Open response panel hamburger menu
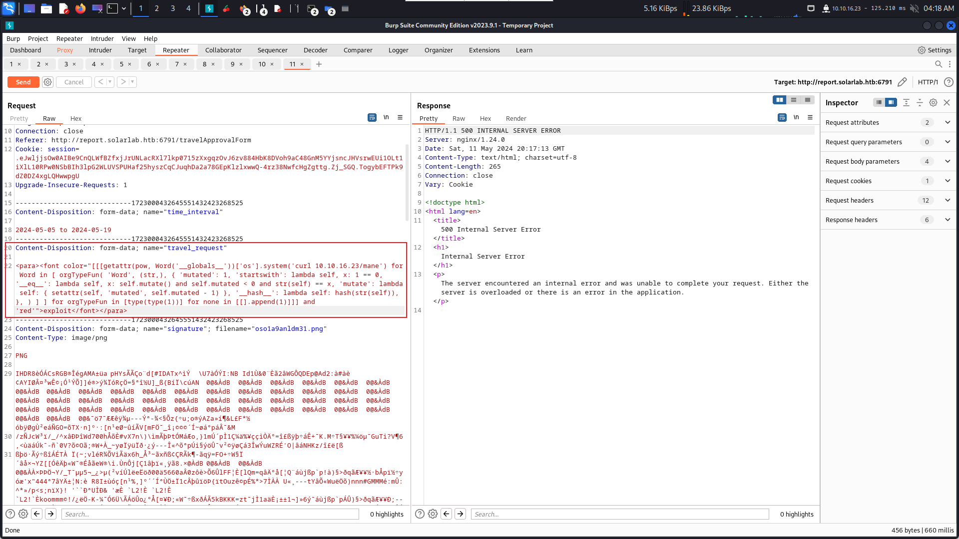This screenshot has height=539, width=959. 810,117
